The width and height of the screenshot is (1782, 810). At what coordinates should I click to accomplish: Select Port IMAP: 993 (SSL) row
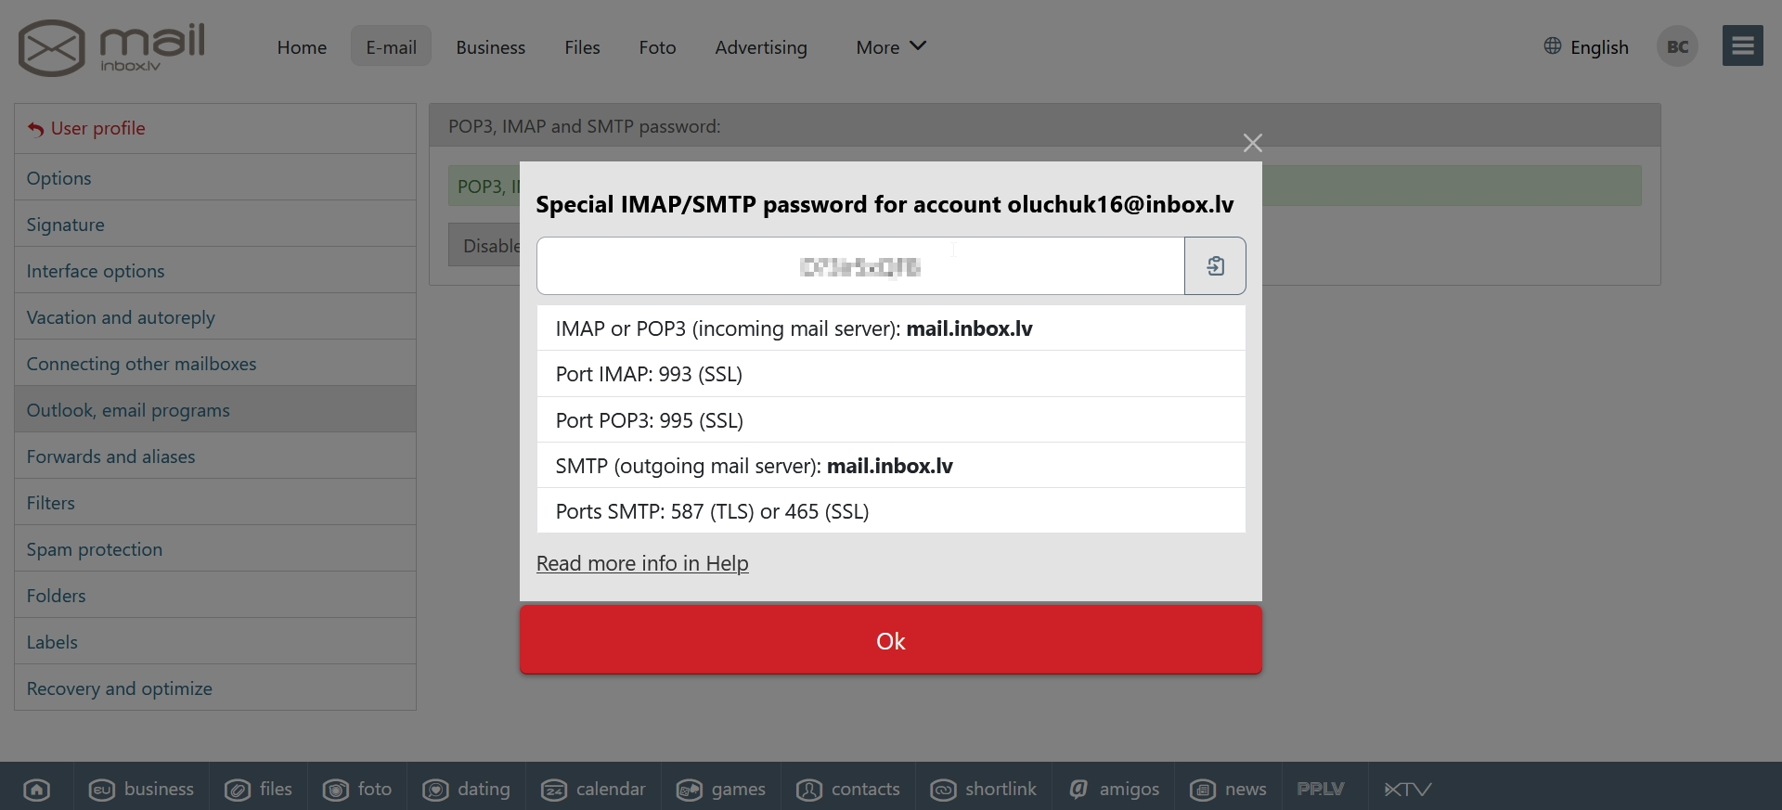click(891, 374)
